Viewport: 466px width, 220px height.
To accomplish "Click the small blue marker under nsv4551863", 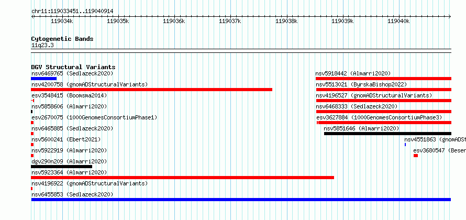I will (405, 145).
